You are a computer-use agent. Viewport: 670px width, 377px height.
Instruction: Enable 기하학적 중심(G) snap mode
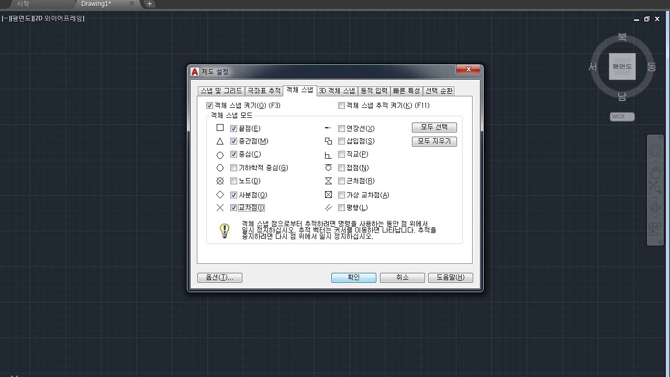(x=234, y=168)
